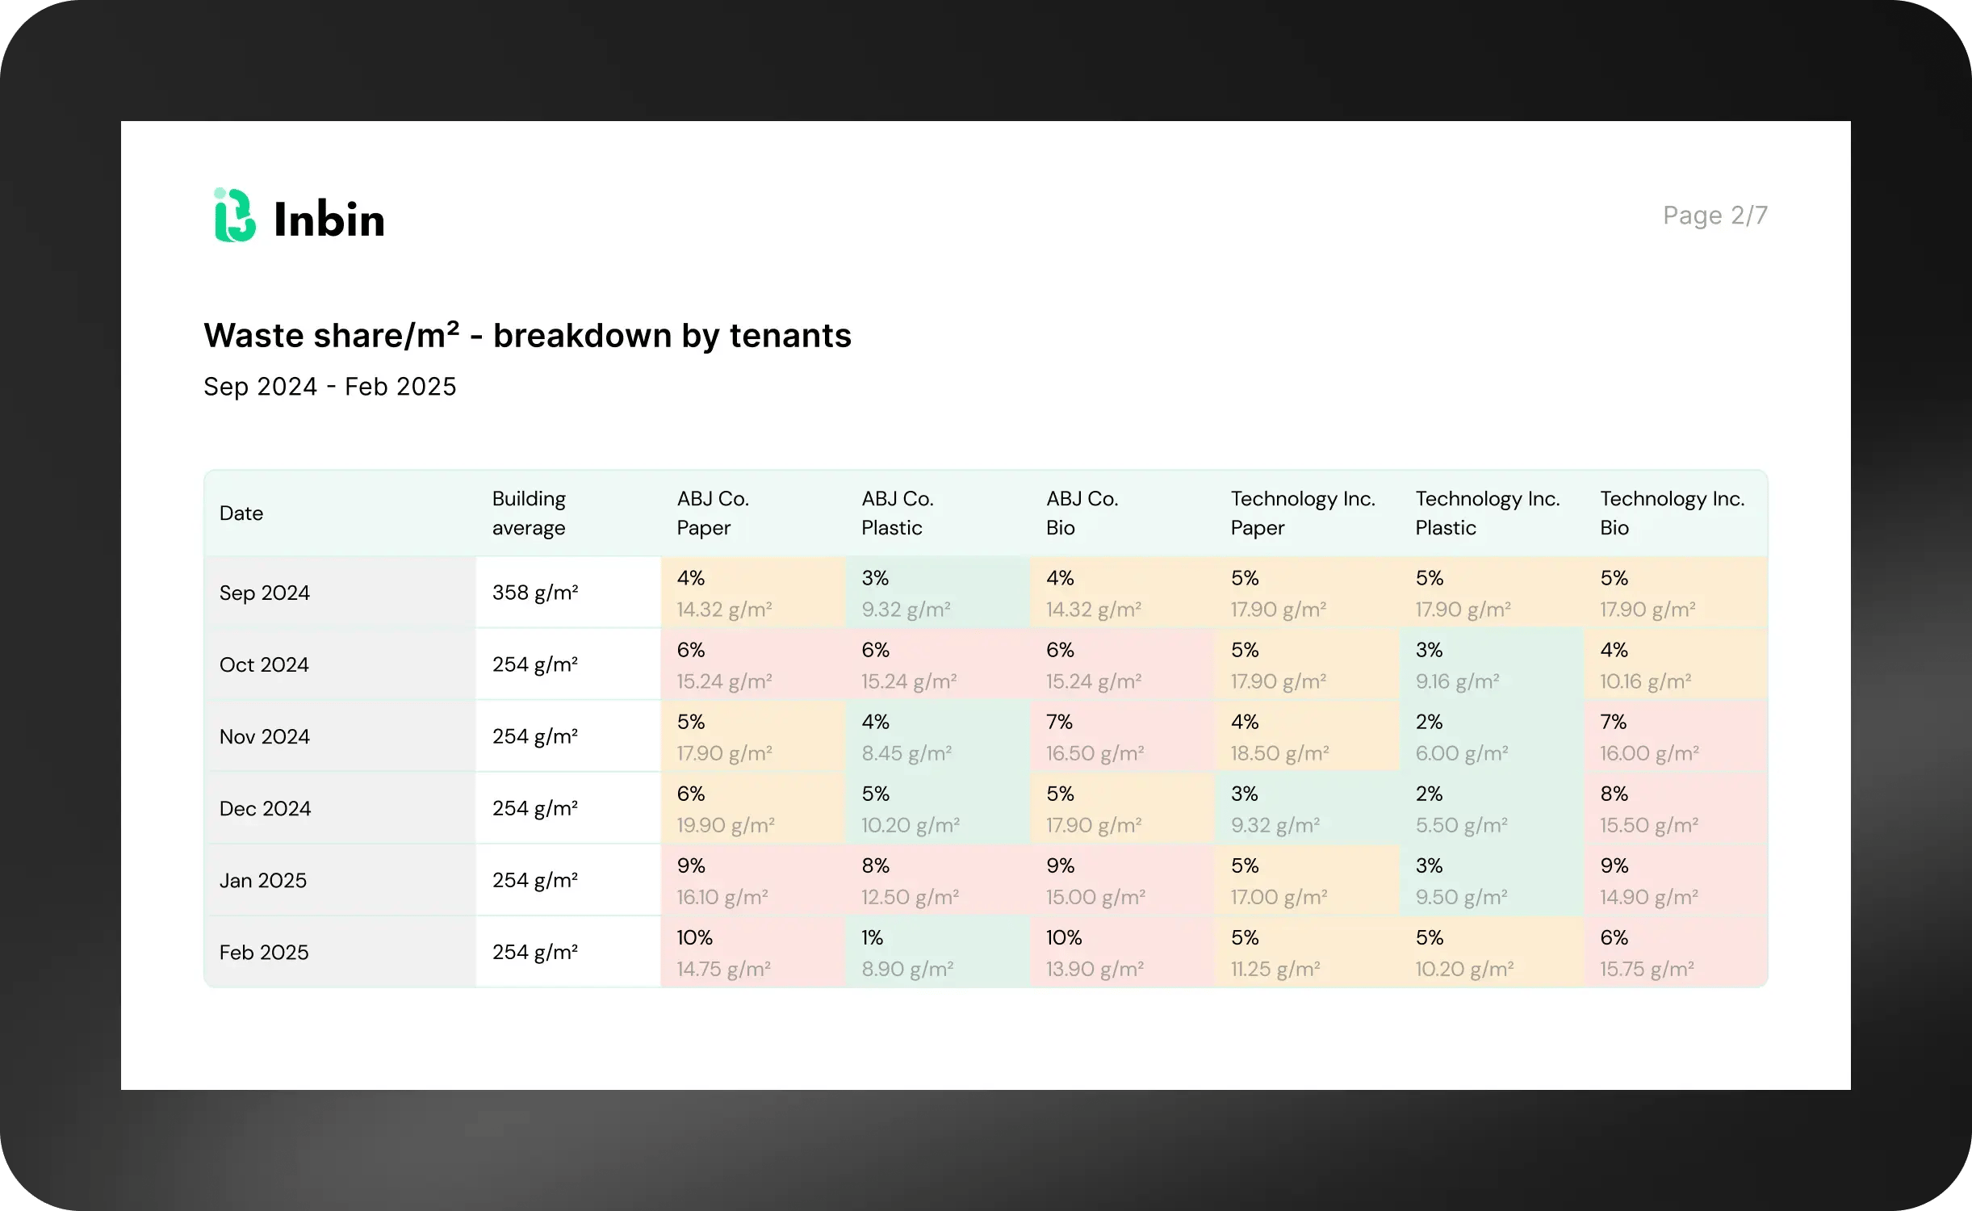Image resolution: width=1972 pixels, height=1211 pixels.
Task: Click the Building average column header
Action: pyautogui.click(x=530, y=513)
